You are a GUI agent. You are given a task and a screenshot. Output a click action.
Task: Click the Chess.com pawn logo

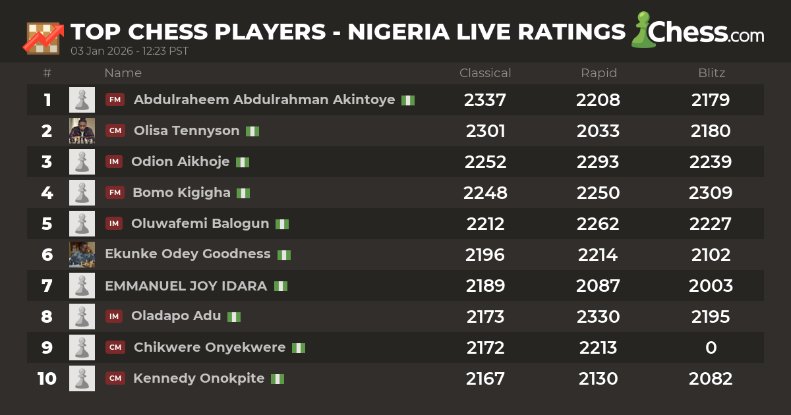point(643,30)
